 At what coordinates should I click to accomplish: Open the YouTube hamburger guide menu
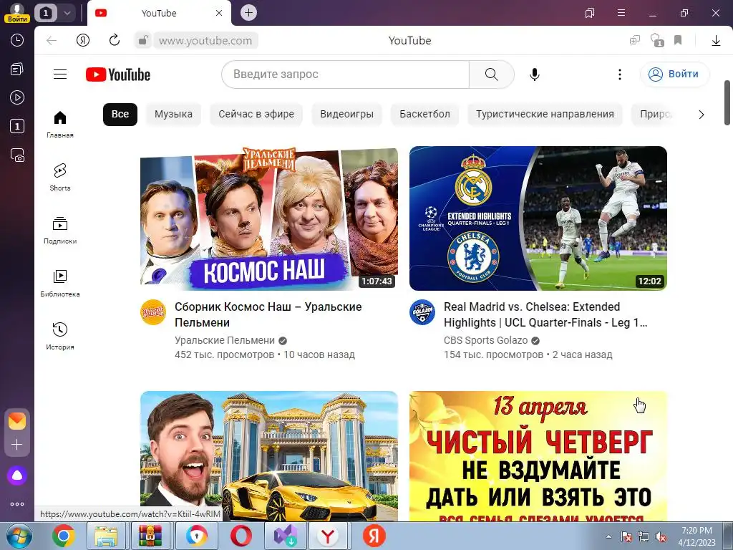[60, 74]
